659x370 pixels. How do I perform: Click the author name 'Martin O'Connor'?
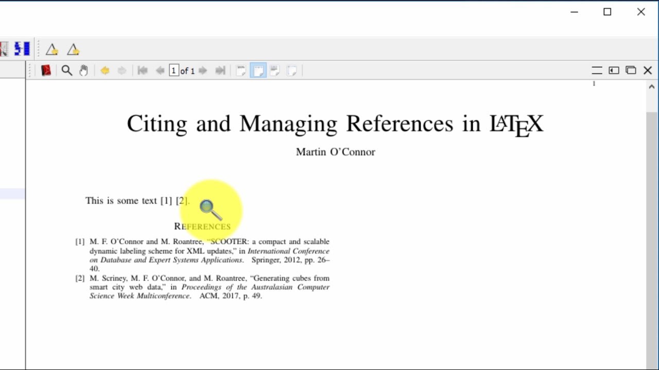point(336,152)
